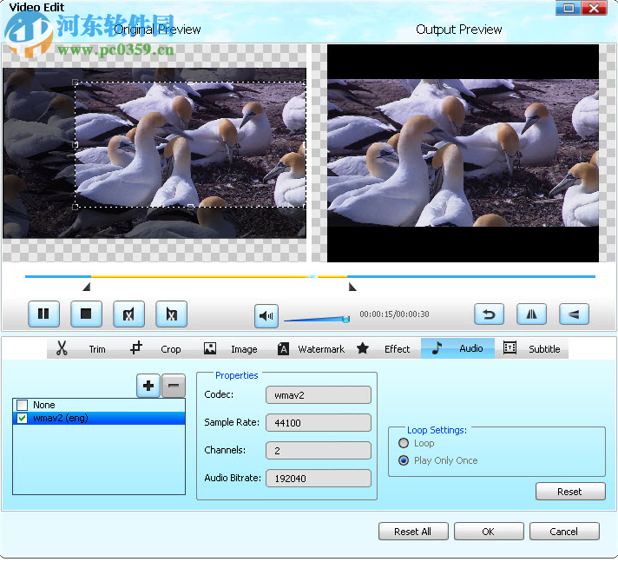Flip the video vertically

click(x=575, y=314)
